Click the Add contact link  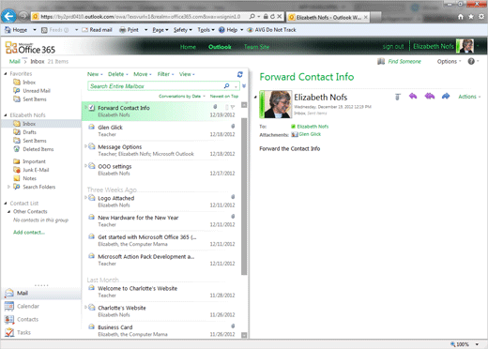(x=29, y=233)
